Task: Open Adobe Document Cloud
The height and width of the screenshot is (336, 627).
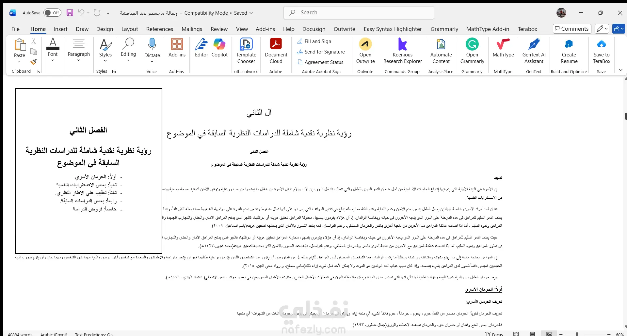Action: pos(276,51)
